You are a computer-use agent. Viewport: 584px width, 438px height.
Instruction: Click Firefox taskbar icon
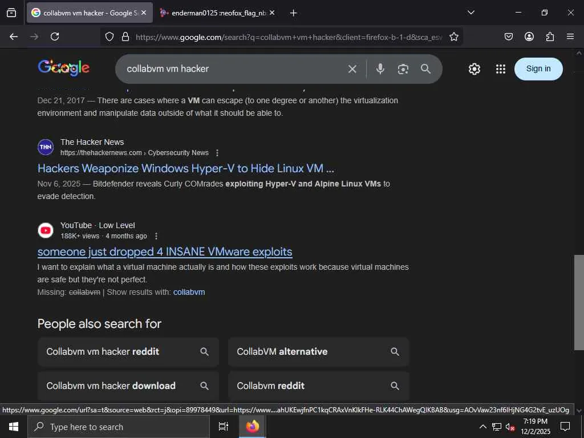[x=253, y=427]
